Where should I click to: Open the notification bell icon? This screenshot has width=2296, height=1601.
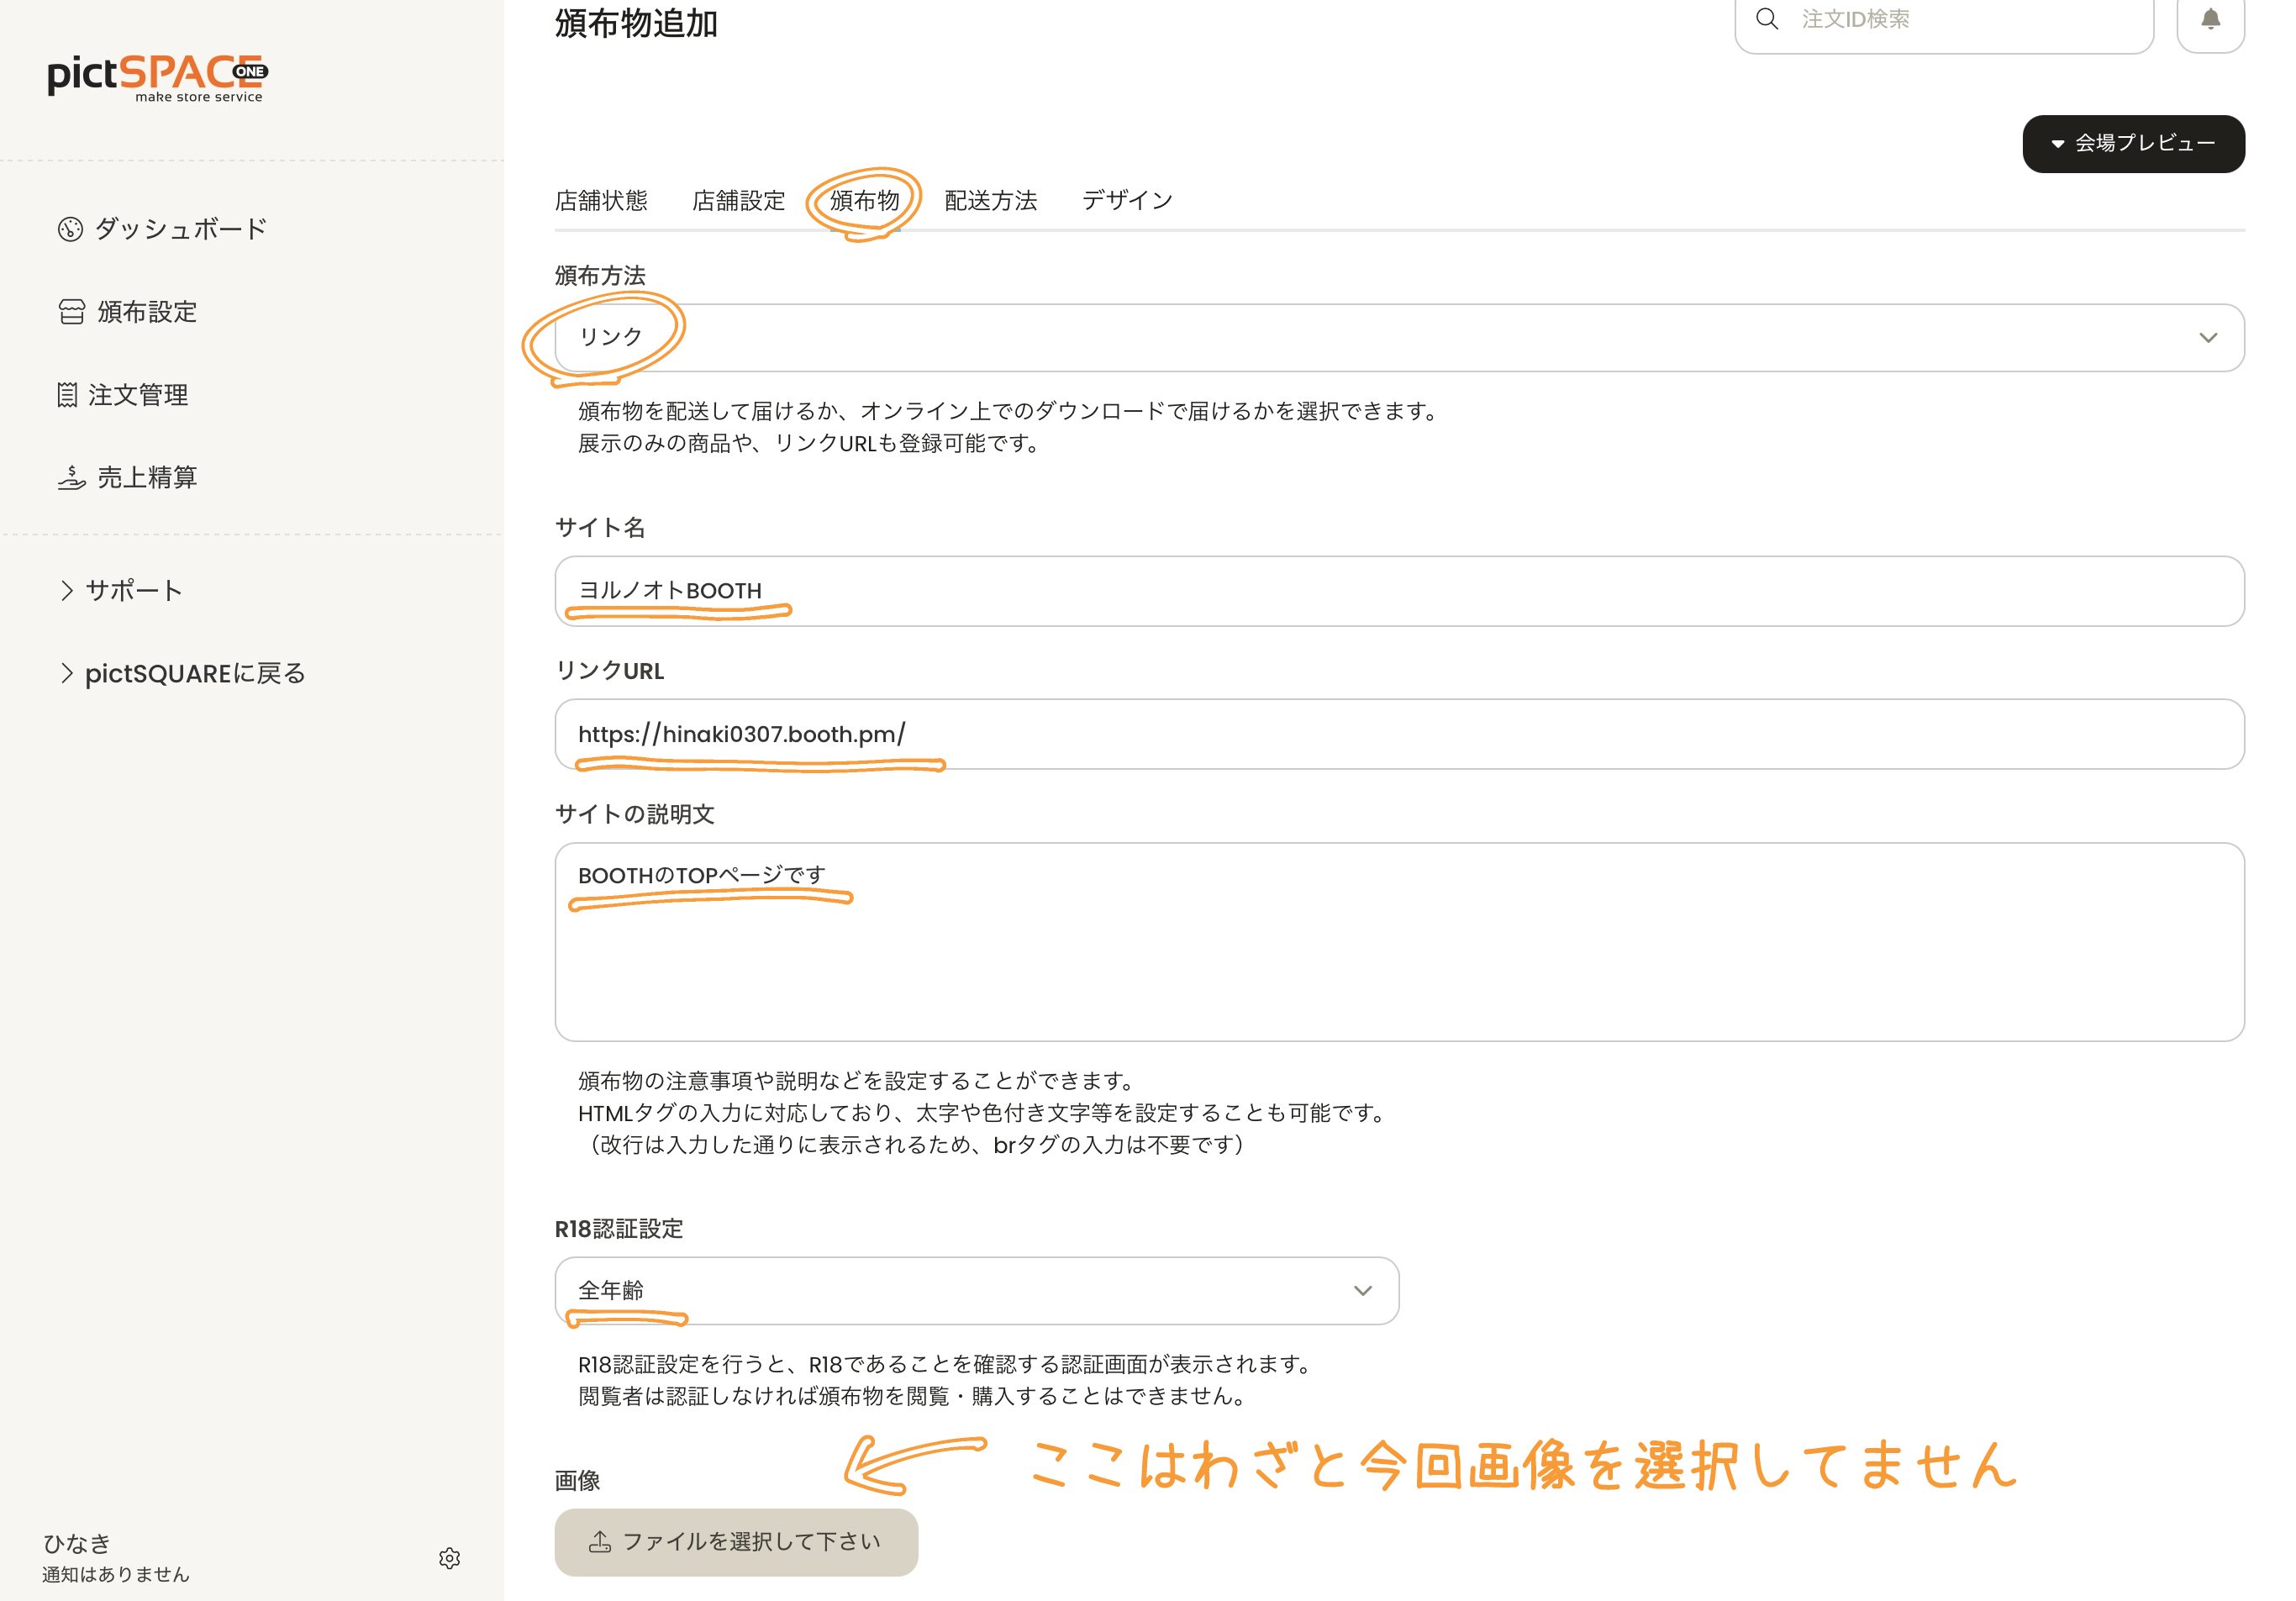pos(2209,19)
